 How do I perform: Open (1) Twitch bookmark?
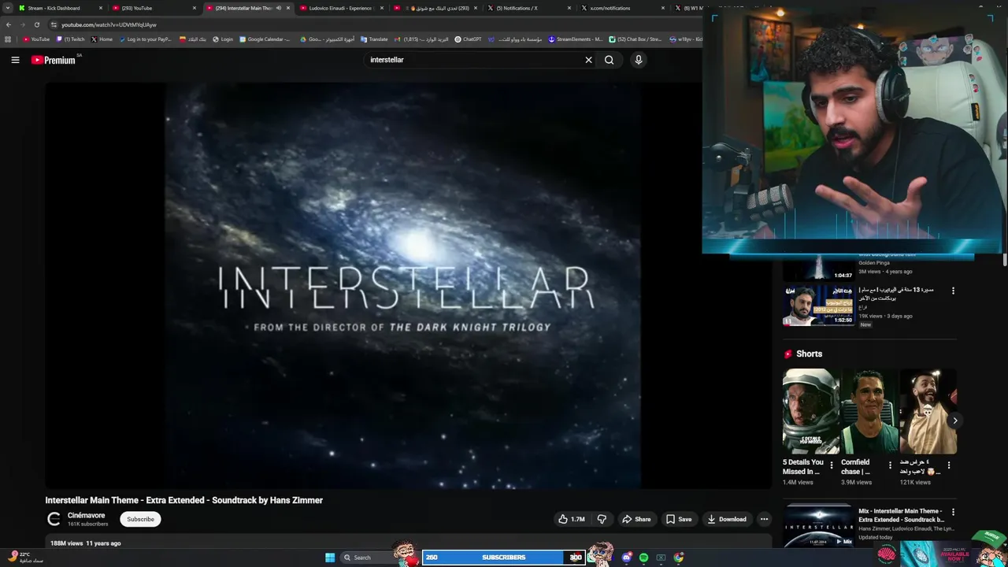coord(70,39)
